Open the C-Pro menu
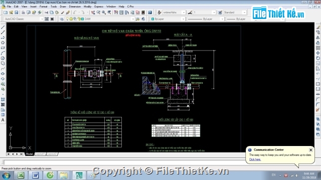This screenshot has width=321, height=180. click(130, 6)
